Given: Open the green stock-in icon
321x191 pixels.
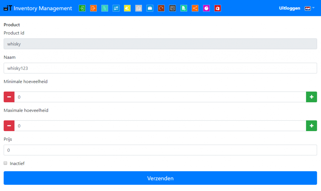Looking at the screenshot, I should (82, 8).
